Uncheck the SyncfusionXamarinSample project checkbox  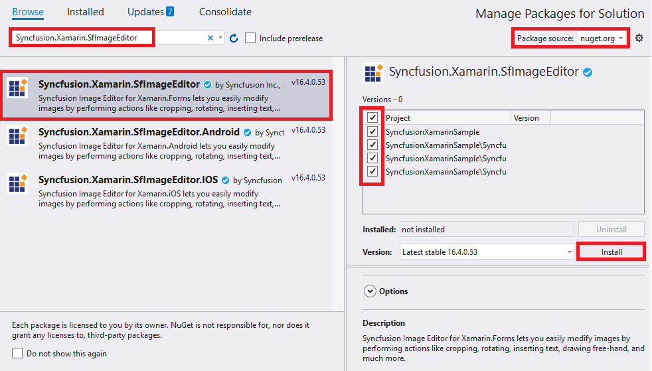pos(372,131)
